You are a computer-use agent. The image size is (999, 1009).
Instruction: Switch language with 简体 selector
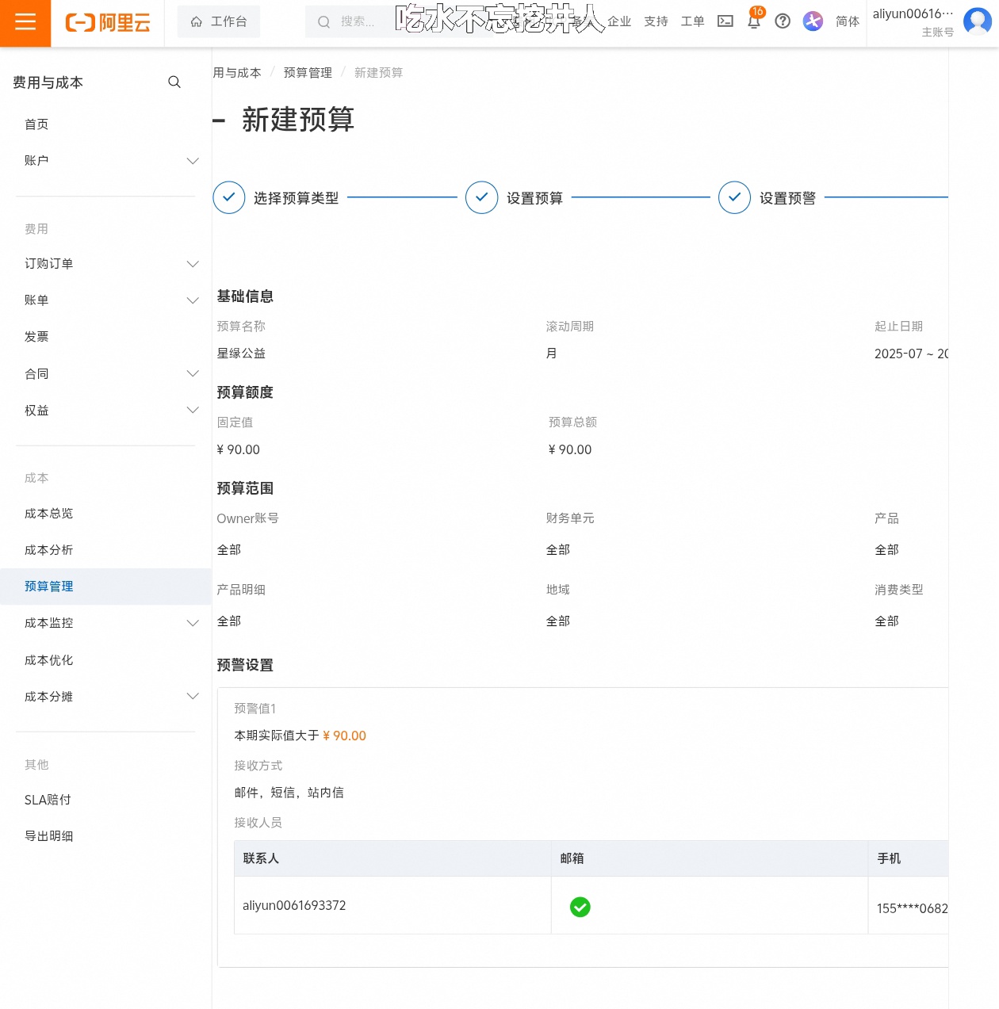tap(847, 21)
